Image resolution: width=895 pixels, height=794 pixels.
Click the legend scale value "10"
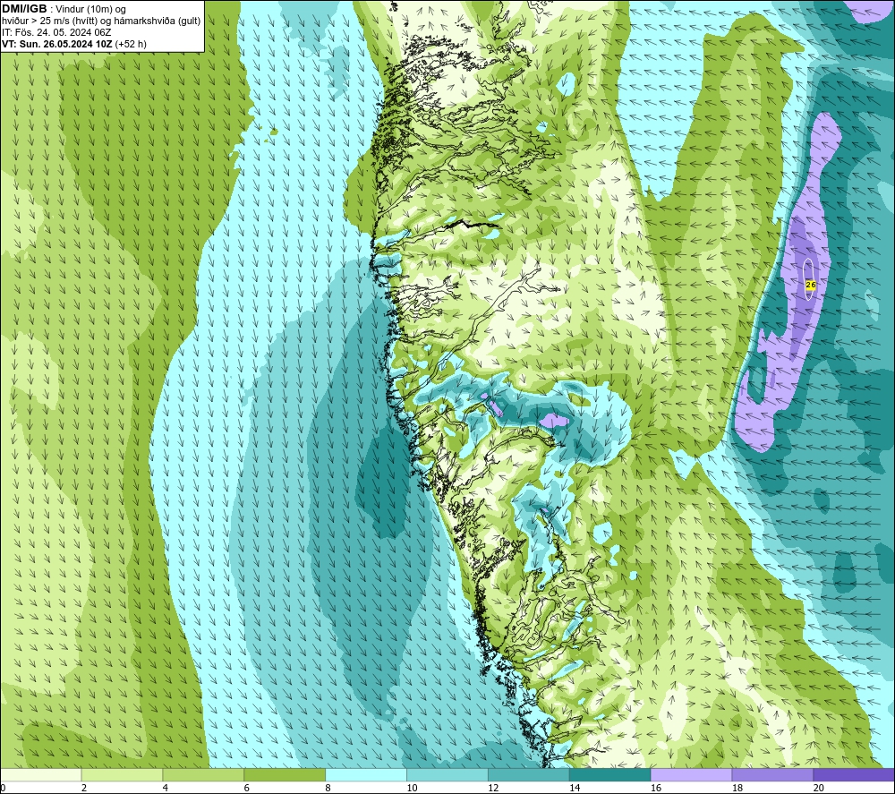pos(412,788)
